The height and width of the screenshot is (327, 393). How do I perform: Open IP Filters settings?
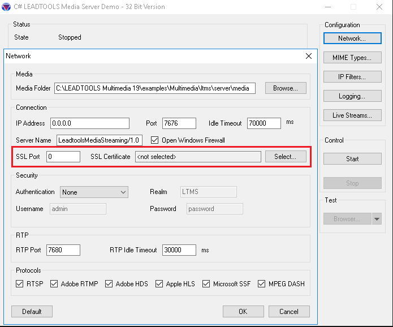click(x=352, y=77)
